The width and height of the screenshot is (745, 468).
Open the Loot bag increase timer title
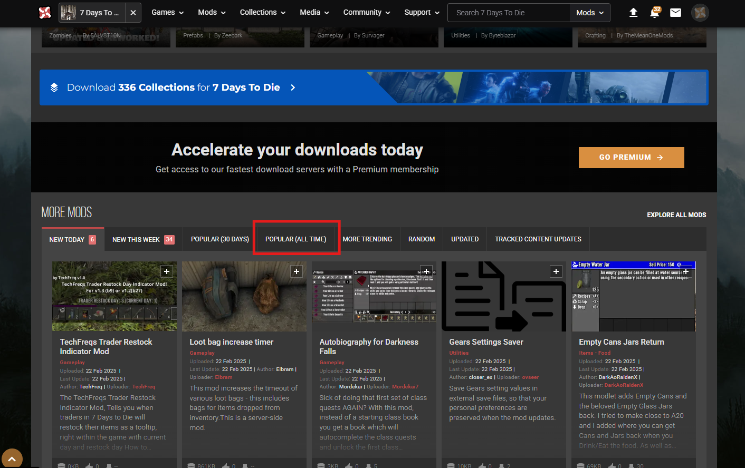click(x=232, y=342)
